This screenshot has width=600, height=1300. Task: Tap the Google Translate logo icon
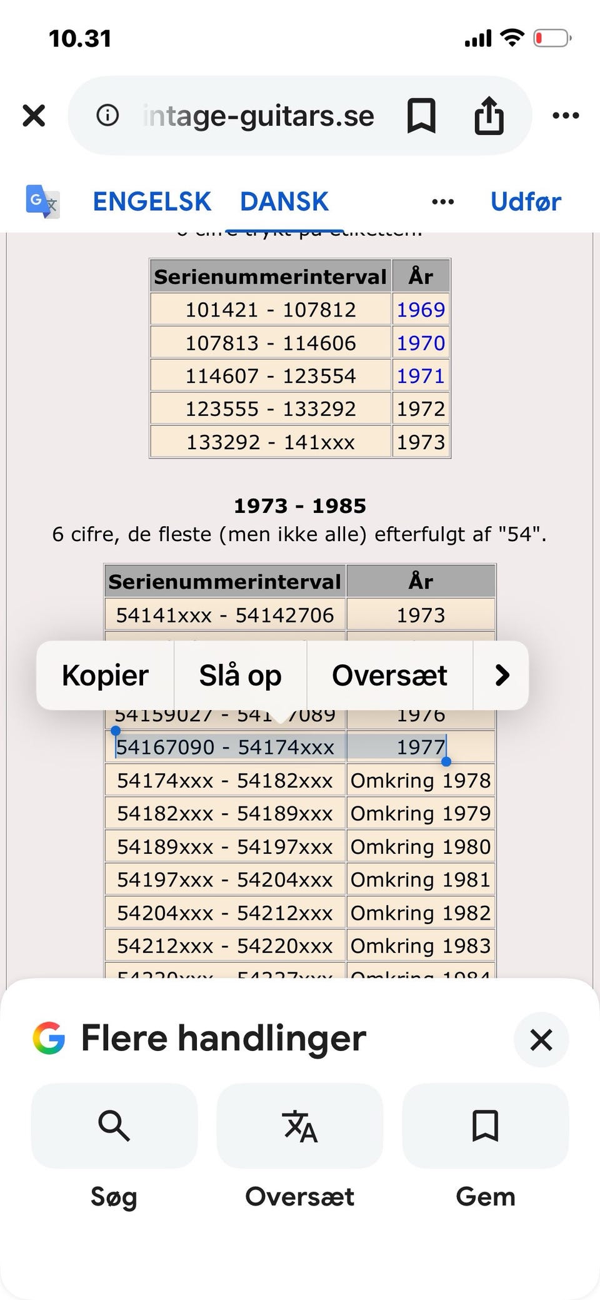click(x=42, y=201)
